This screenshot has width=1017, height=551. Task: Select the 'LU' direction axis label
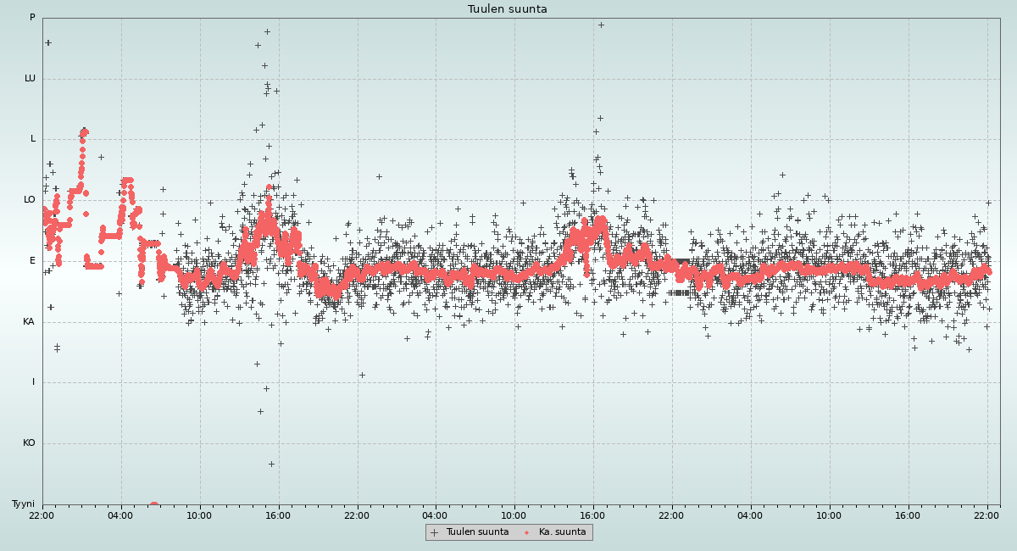(x=30, y=79)
